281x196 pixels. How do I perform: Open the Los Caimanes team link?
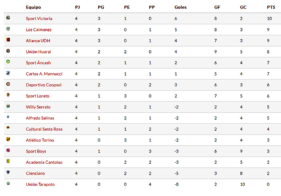click(39, 30)
